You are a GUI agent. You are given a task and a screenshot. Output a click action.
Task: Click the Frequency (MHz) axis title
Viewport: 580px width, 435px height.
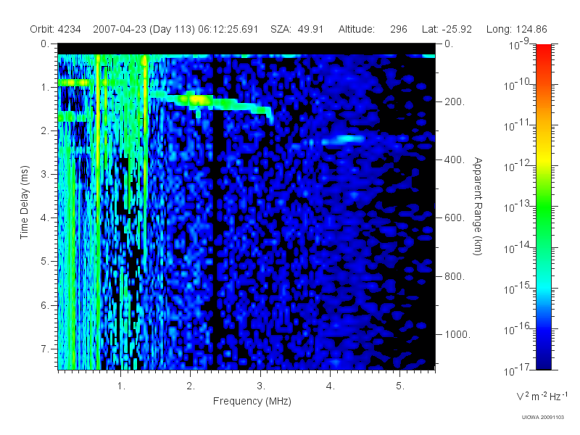point(252,402)
